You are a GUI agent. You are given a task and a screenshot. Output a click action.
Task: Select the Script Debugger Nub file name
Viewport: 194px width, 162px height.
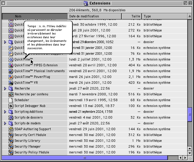(x=30, y=106)
